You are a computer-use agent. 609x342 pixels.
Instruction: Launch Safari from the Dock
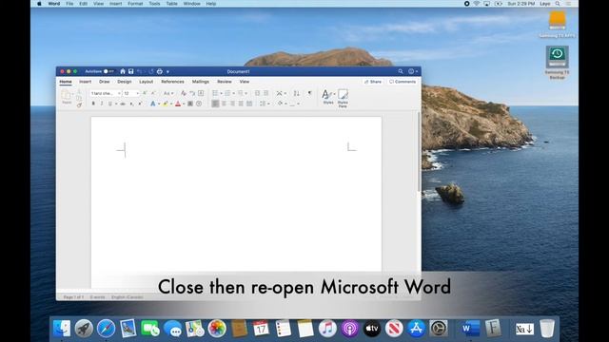pyautogui.click(x=106, y=329)
